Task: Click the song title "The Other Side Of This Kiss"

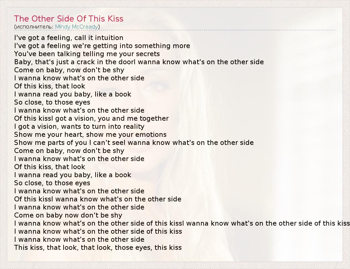Action: point(69,18)
